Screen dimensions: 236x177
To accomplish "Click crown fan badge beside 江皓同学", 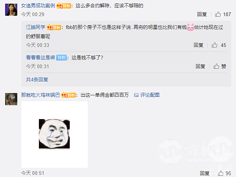I will (54, 27).
